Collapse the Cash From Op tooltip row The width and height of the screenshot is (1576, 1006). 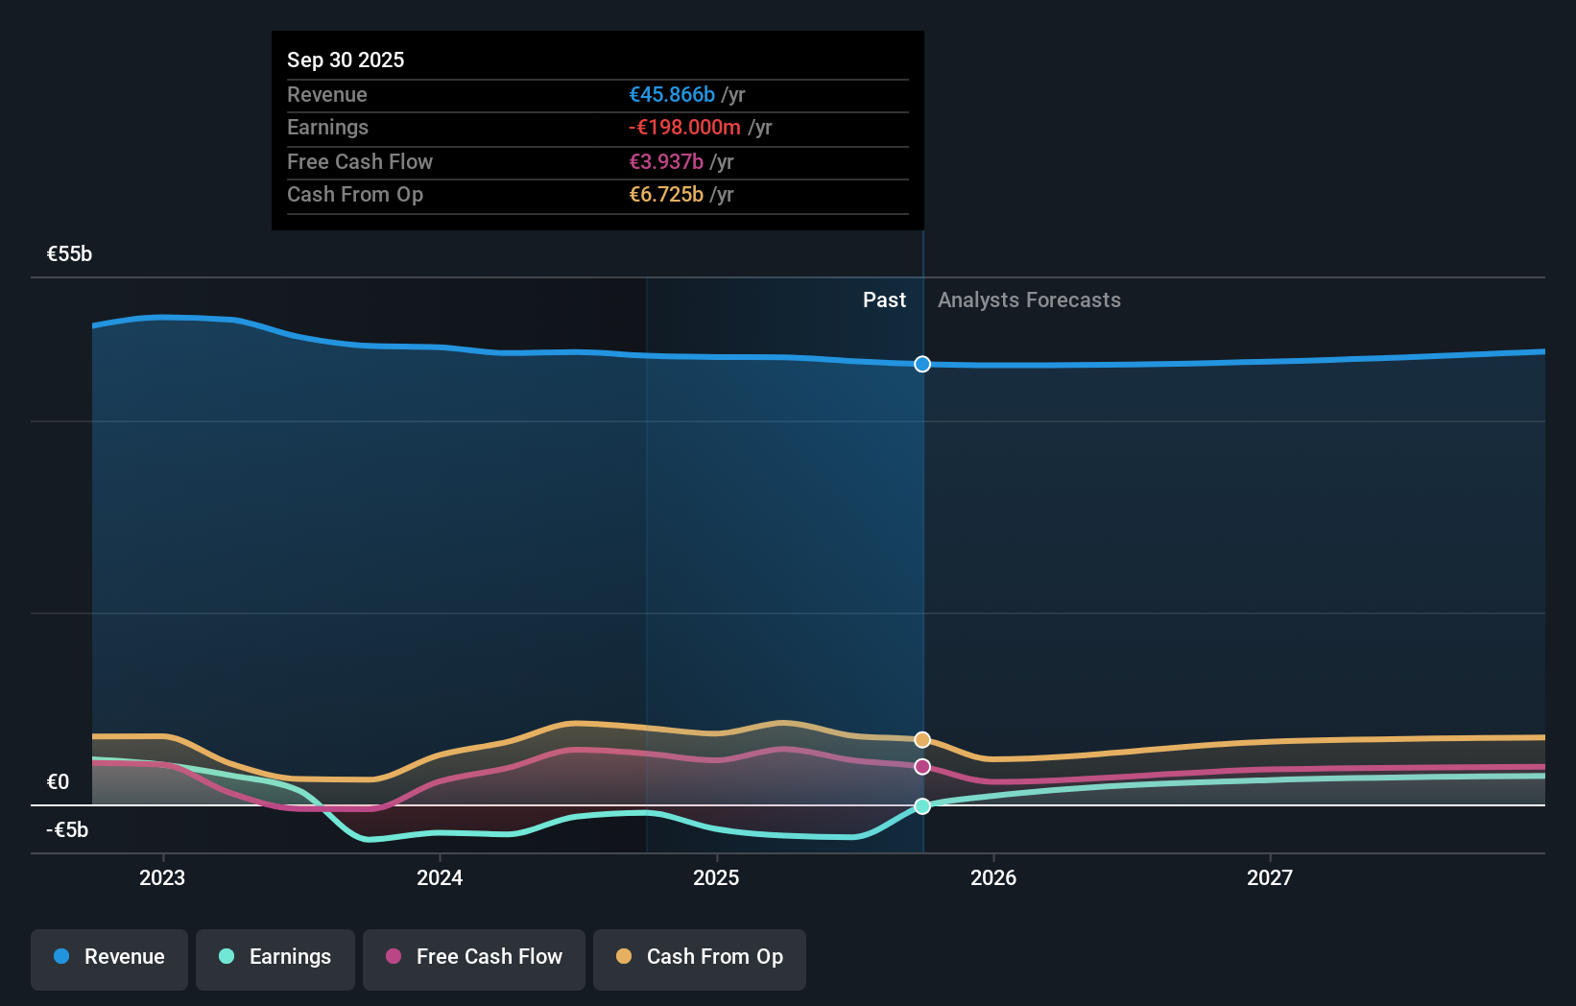(x=355, y=194)
